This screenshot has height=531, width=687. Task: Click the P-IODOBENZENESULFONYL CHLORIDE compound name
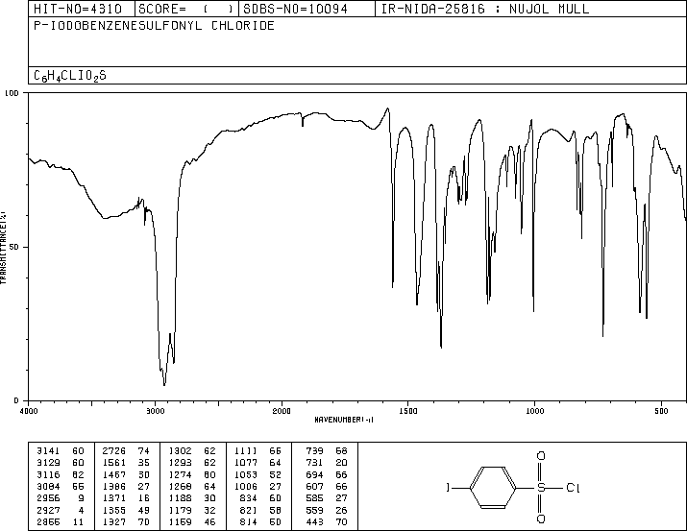[x=154, y=25]
